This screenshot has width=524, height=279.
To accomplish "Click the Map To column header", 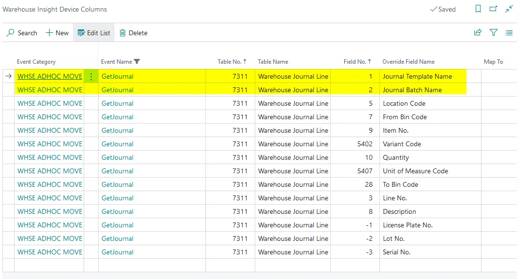I will [x=493, y=61].
